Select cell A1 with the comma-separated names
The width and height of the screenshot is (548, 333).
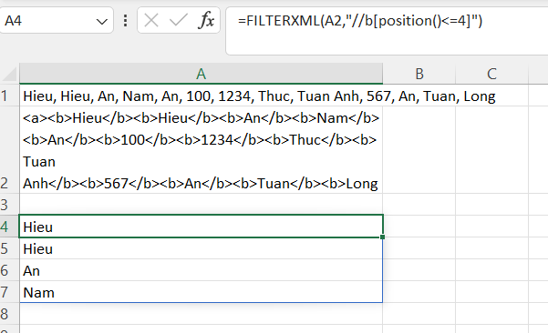click(202, 96)
